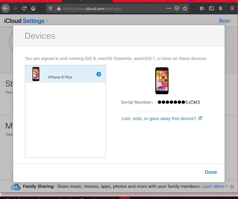Click Done to close the Devices dialog

pos(210,172)
